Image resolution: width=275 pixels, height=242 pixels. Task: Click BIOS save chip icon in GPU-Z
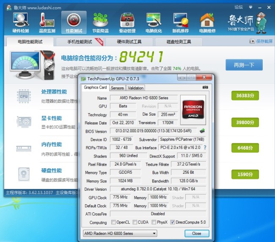[202, 131]
